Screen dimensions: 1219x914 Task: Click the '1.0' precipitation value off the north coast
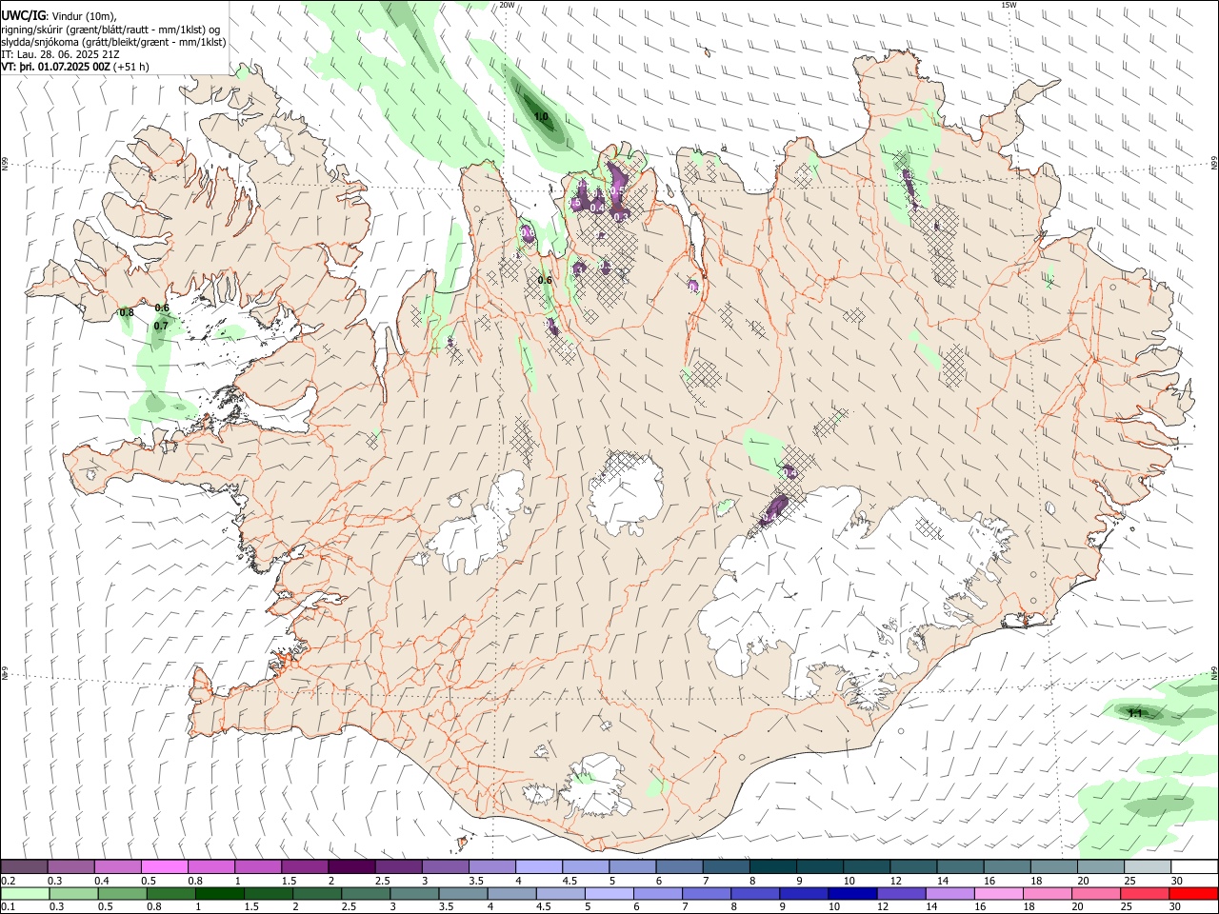541,117
